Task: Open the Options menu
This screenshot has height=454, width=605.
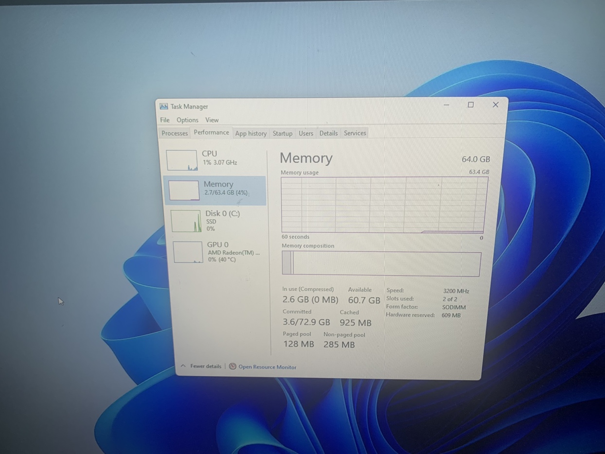Action: (x=187, y=120)
